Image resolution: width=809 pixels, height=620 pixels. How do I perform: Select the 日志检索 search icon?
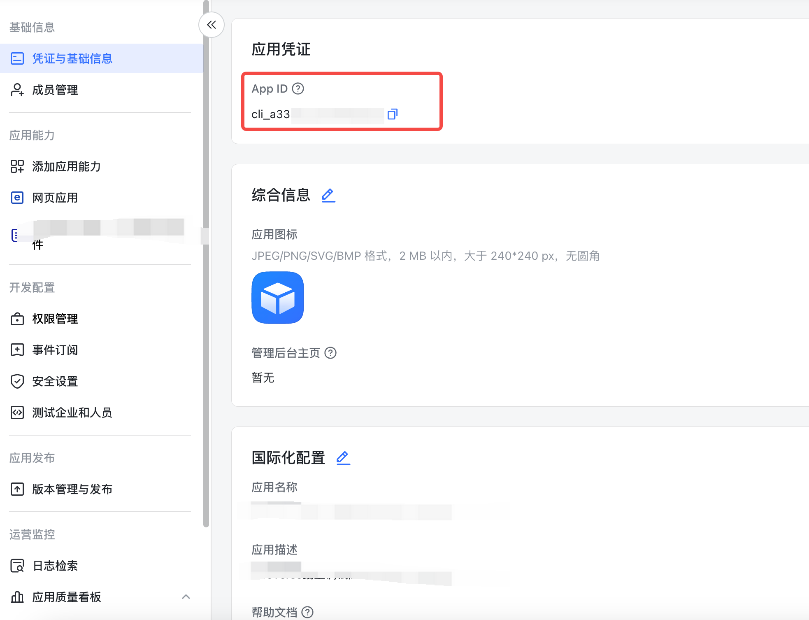pos(17,566)
